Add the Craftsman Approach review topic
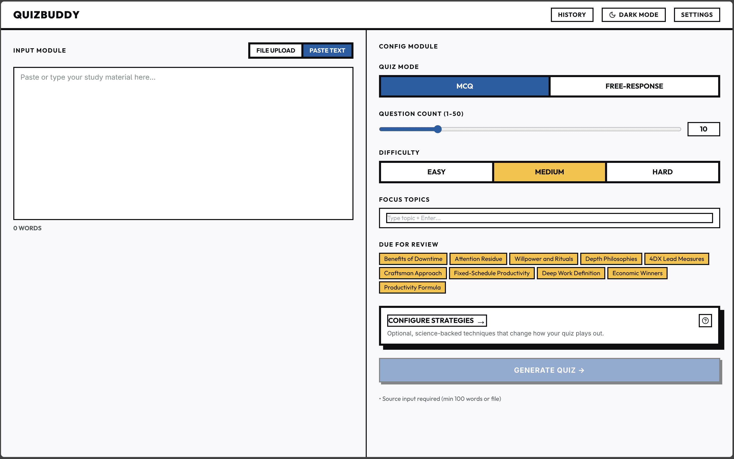The image size is (734, 459). pyautogui.click(x=413, y=273)
